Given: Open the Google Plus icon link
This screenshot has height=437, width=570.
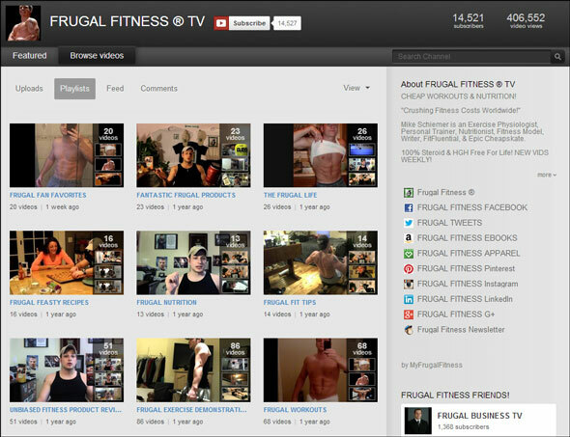Looking at the screenshot, I should (x=409, y=314).
